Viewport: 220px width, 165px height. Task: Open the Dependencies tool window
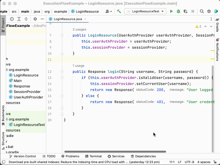coord(143,156)
